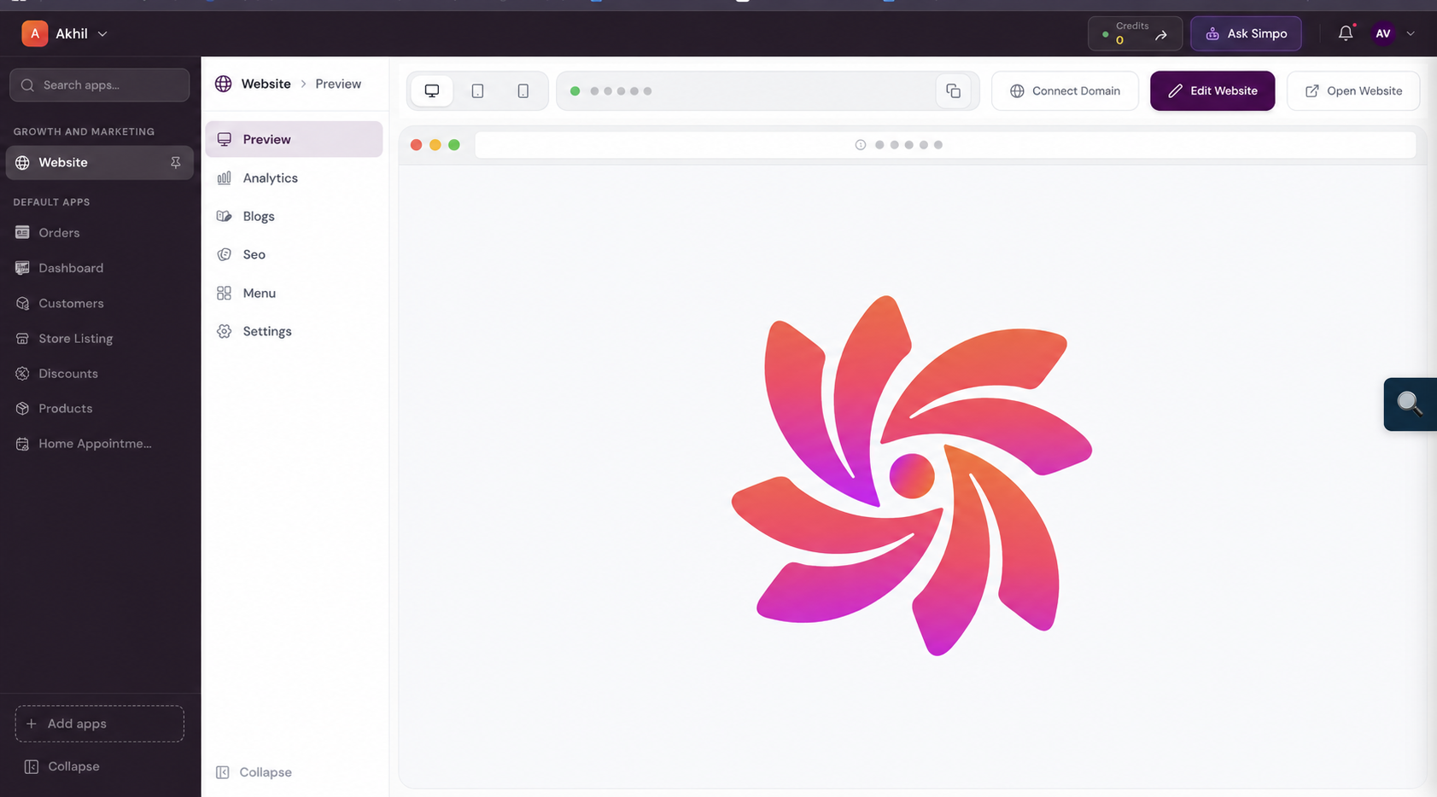Click the info icon in preview address bar
Viewport: 1437px width, 797px height.
pos(861,145)
